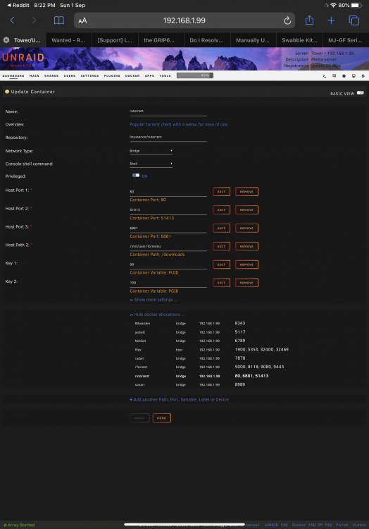The height and width of the screenshot is (529, 369).
Task: Return to Reddit app via back link
Action: (18, 5)
